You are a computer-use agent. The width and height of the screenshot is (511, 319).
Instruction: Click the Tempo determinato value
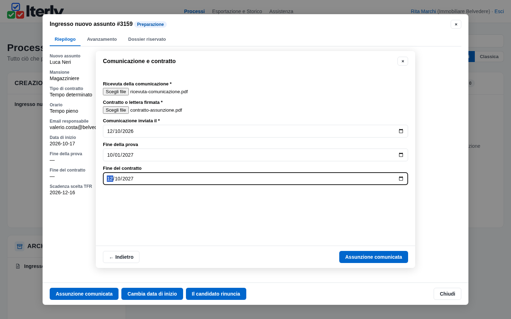pyautogui.click(x=71, y=95)
